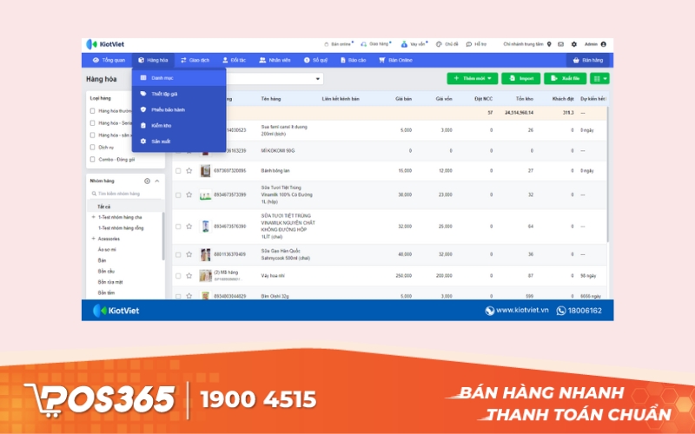Open the Đối tác menu tab
The height and width of the screenshot is (434, 695).
[234, 60]
